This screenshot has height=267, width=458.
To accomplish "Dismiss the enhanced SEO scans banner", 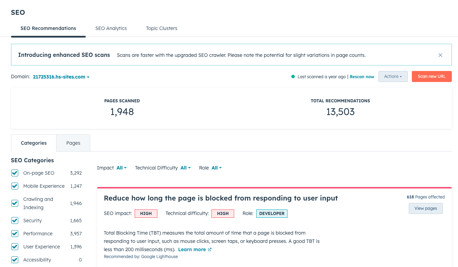I will (x=440, y=55).
